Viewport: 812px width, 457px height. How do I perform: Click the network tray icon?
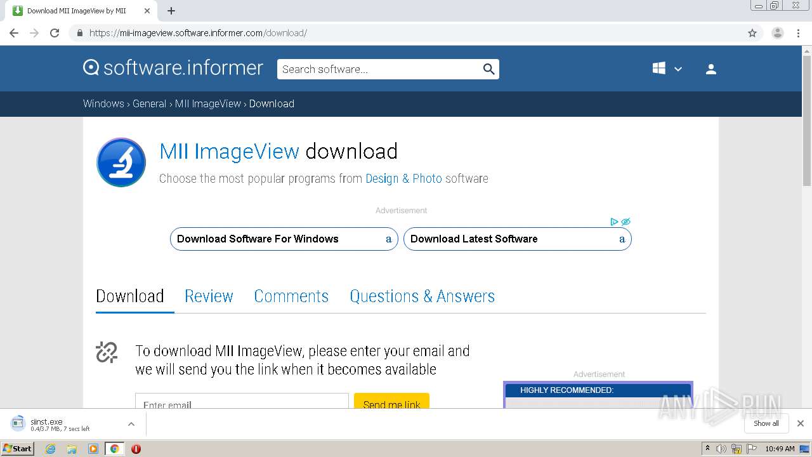[x=737, y=449]
